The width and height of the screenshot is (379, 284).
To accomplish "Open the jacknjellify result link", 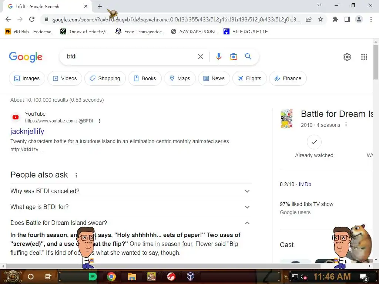I will point(27,131).
